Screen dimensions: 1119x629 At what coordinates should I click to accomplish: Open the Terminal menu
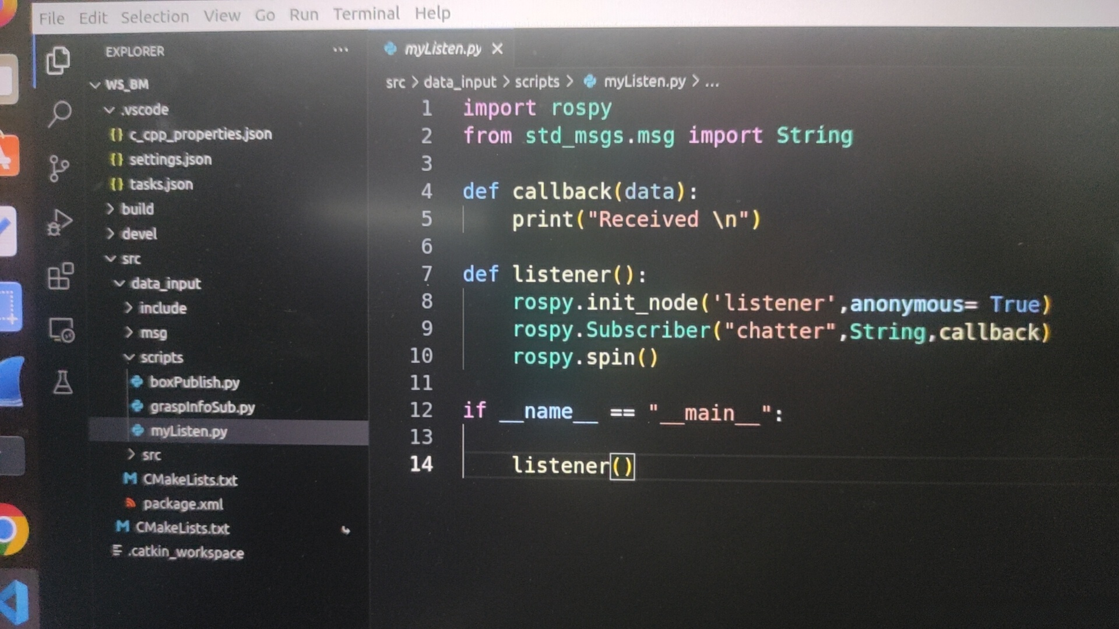click(x=366, y=14)
